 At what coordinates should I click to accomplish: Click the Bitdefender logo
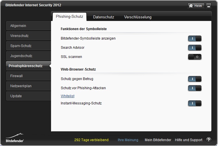point(15,138)
